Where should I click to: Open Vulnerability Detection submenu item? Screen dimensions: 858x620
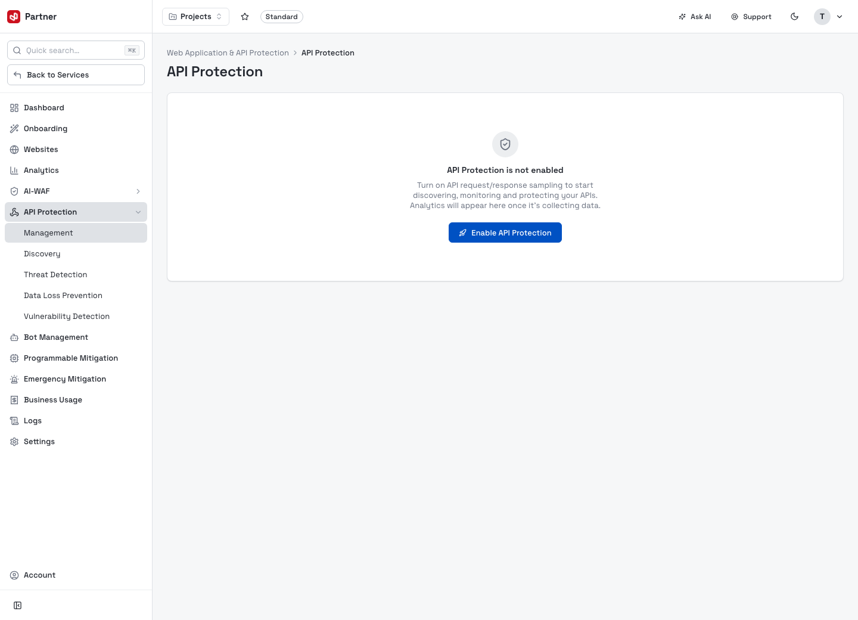[x=76, y=317]
